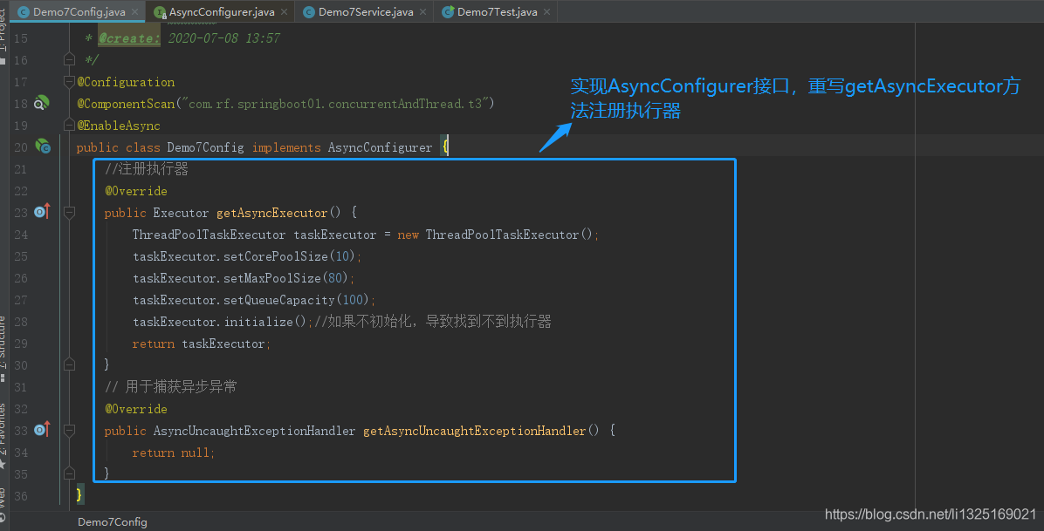Viewport: 1044px width, 531px height.
Task: Collapse the Javadoc comment fold on line 16
Action: coord(69,60)
